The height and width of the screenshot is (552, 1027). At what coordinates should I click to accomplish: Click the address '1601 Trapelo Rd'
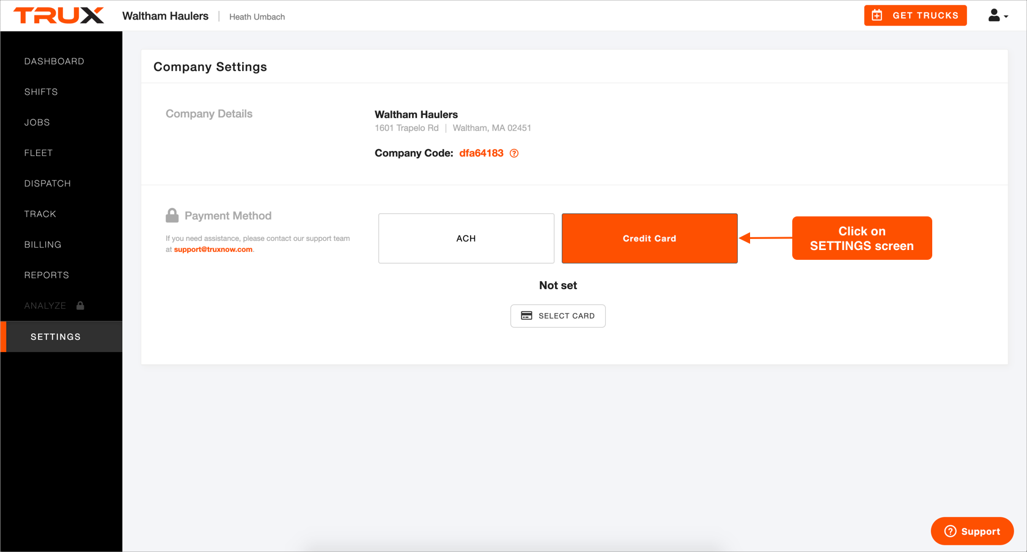coord(407,128)
